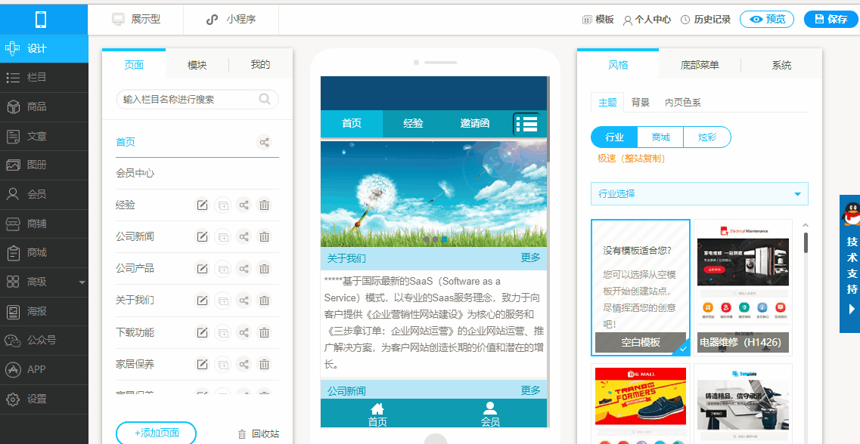Click the share icon for 首页
This screenshot has width=860, height=444.
pyautogui.click(x=265, y=143)
